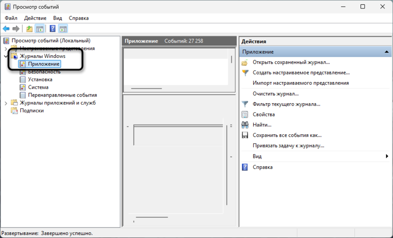Image resolution: width=393 pixels, height=238 pixels.
Task: Toggle the console tree pane toolbar icon
Action: (40, 29)
